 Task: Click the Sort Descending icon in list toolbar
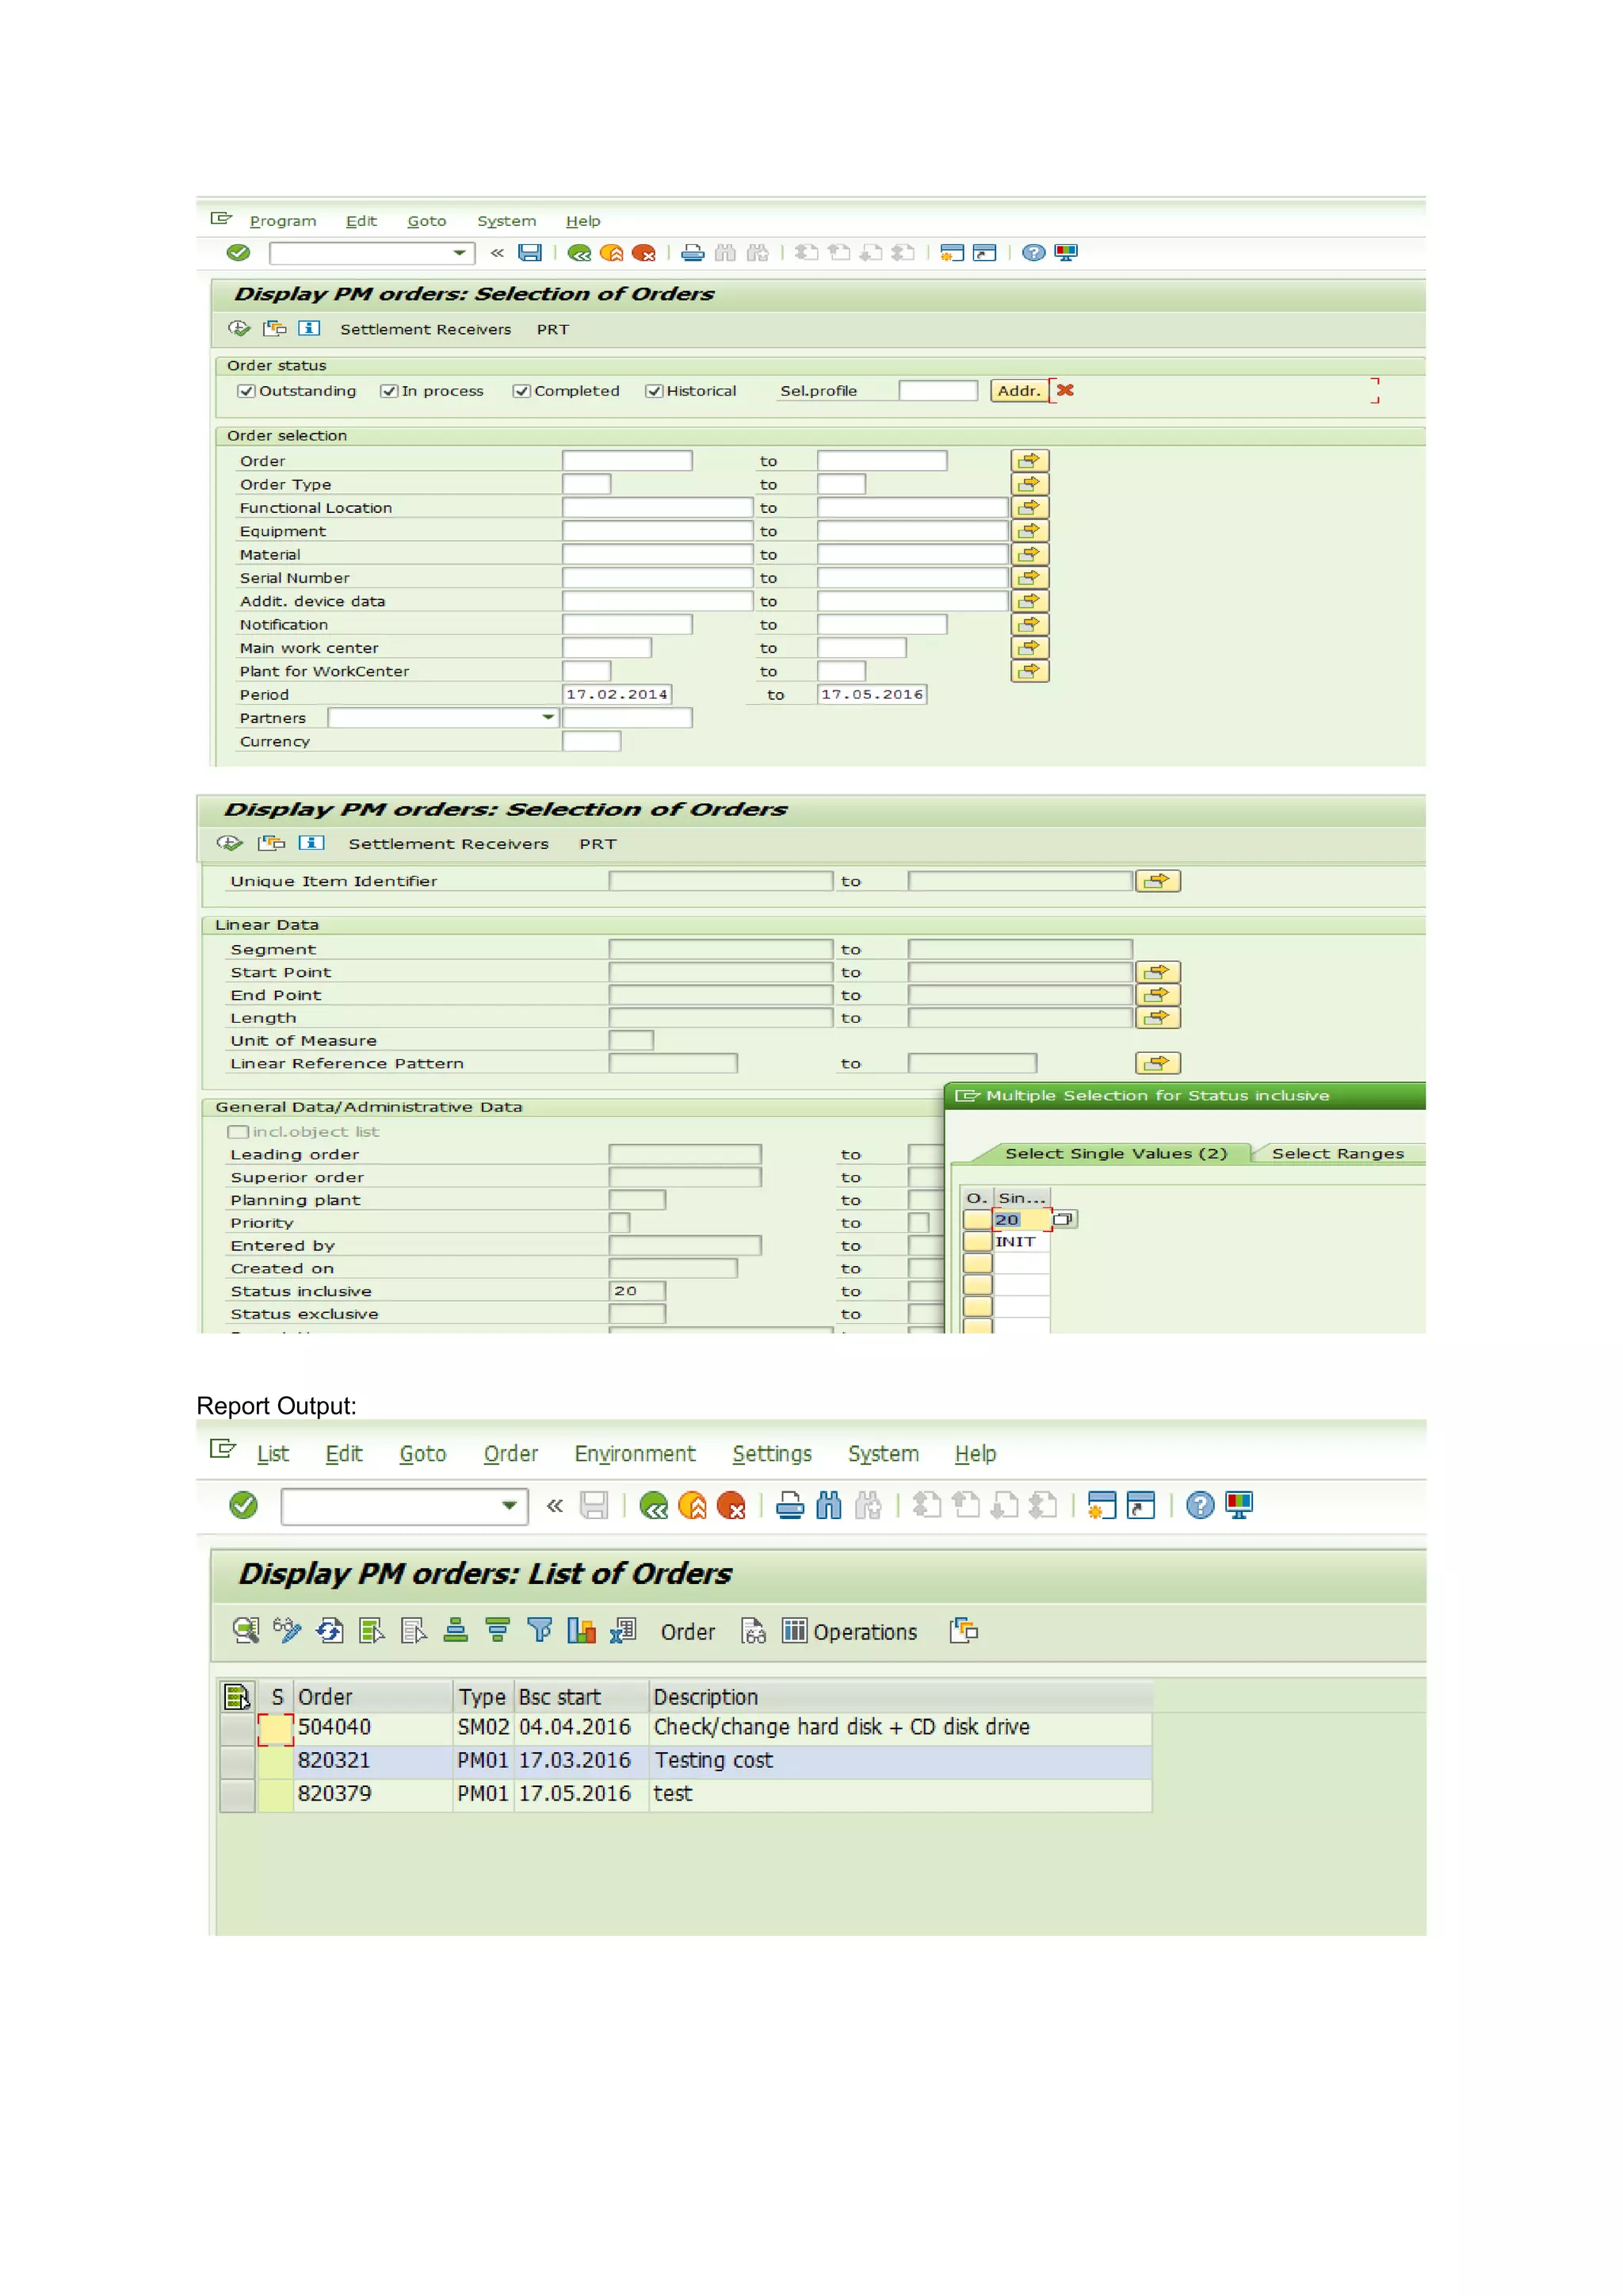coord(498,1631)
